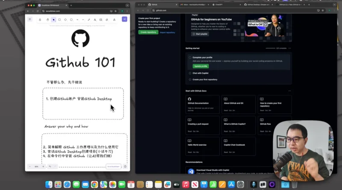
Task: Toggle the Create your first repository circle
Action: [x=190, y=79]
